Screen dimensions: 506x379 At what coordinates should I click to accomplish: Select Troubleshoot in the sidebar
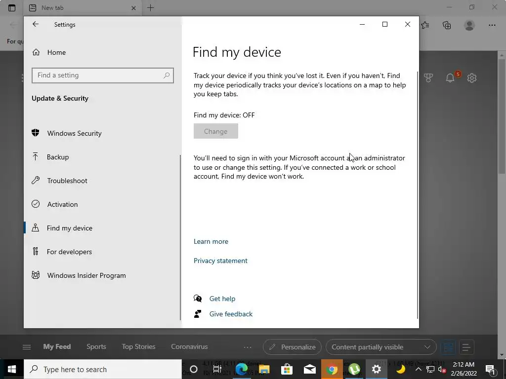67,181
